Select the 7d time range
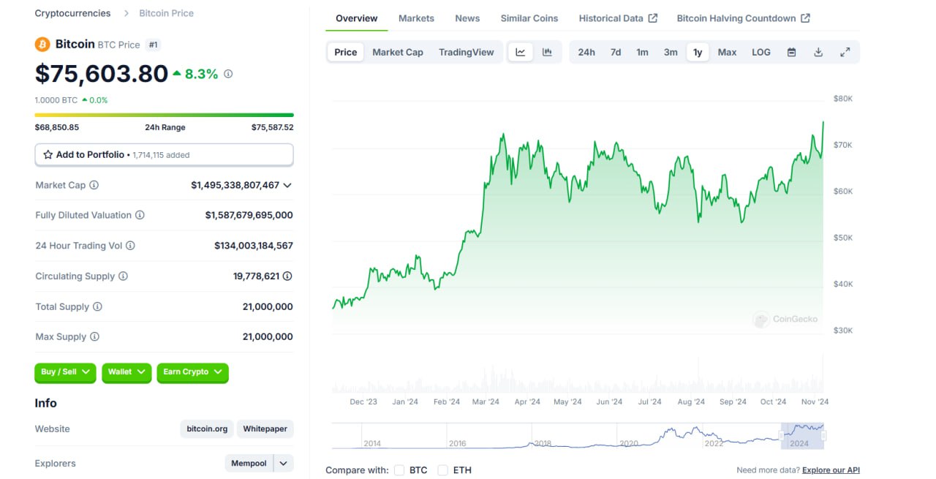 (616, 52)
